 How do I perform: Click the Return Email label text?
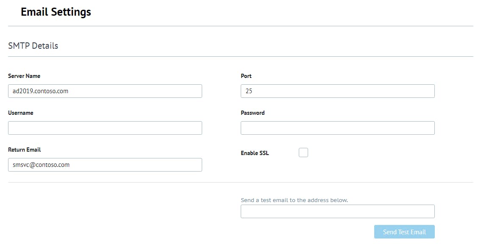25,150
